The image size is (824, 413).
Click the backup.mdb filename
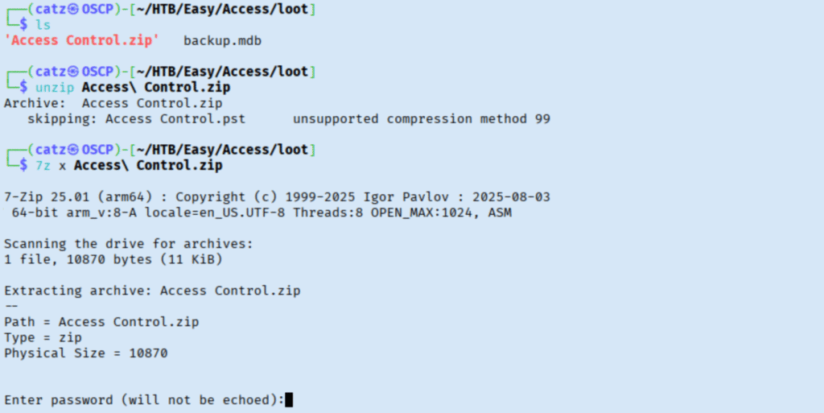click(223, 40)
